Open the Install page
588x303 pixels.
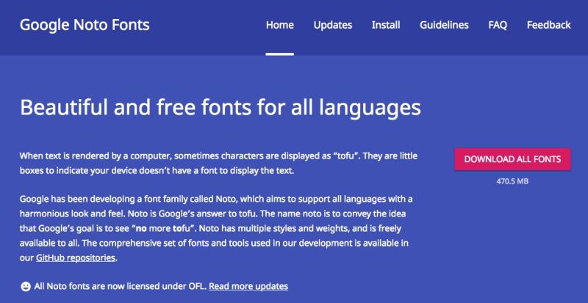[x=385, y=25]
